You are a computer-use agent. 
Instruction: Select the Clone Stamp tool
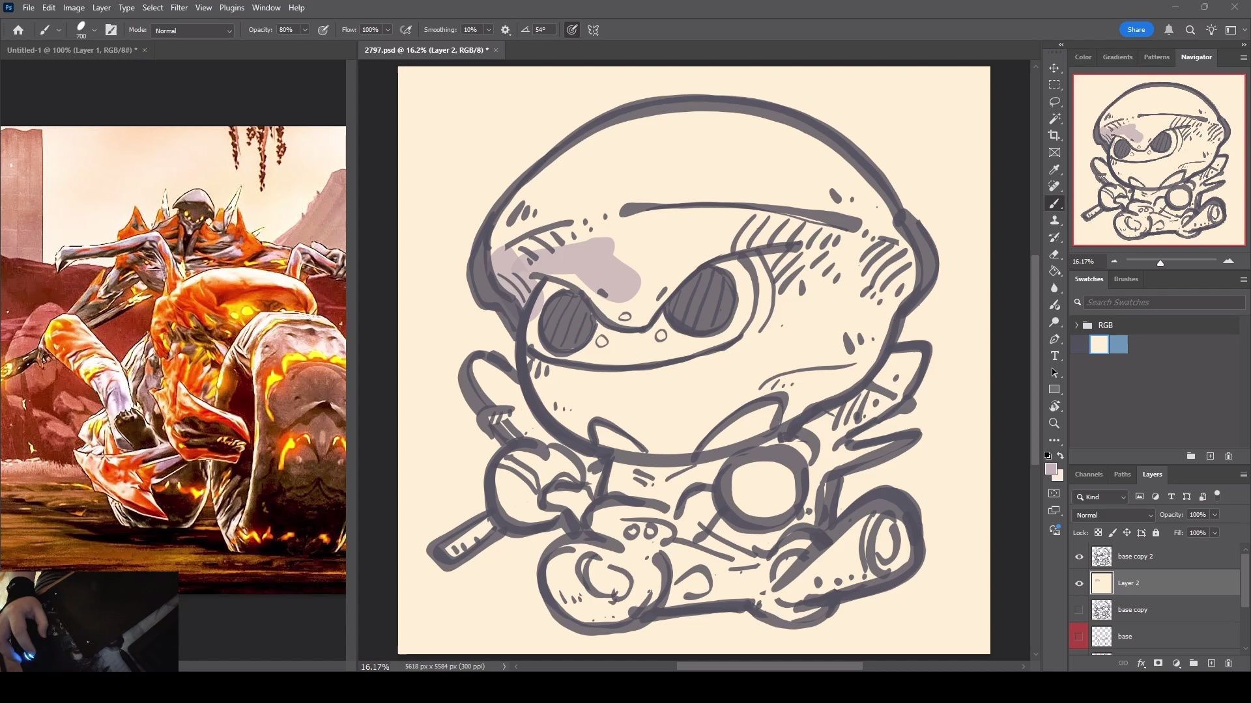[x=1054, y=221]
